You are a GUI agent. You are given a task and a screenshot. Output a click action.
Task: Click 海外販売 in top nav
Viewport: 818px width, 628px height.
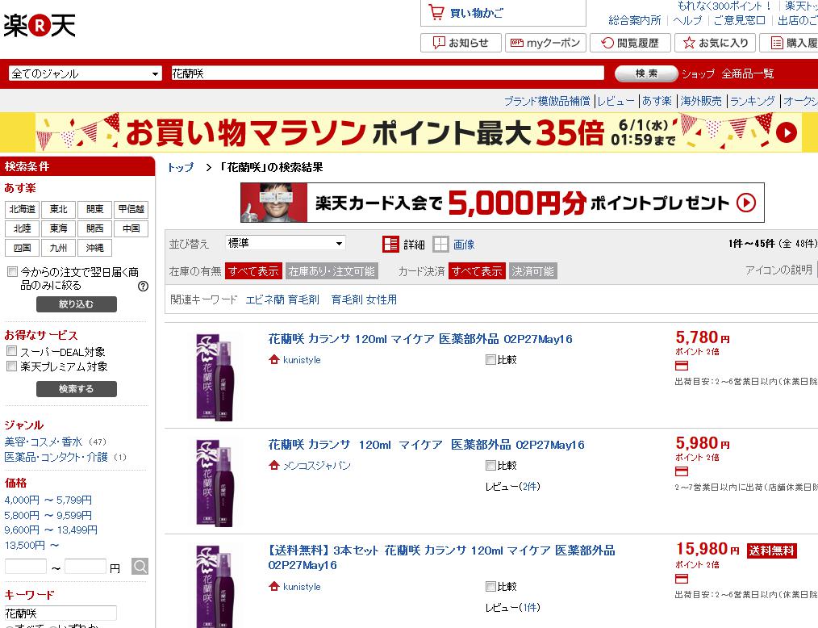701,101
